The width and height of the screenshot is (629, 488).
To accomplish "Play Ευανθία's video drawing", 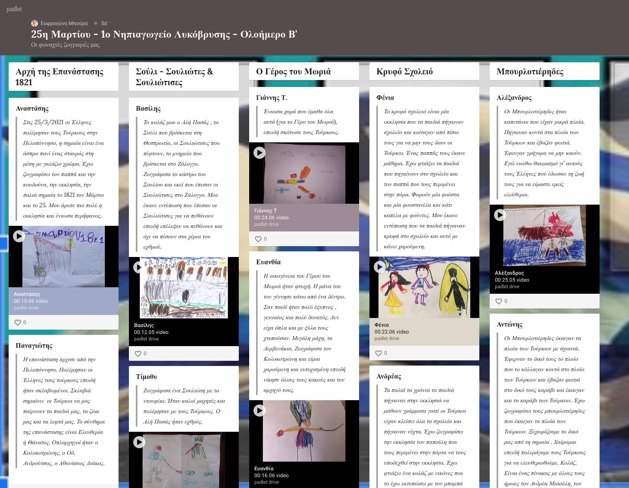I will click(x=260, y=410).
